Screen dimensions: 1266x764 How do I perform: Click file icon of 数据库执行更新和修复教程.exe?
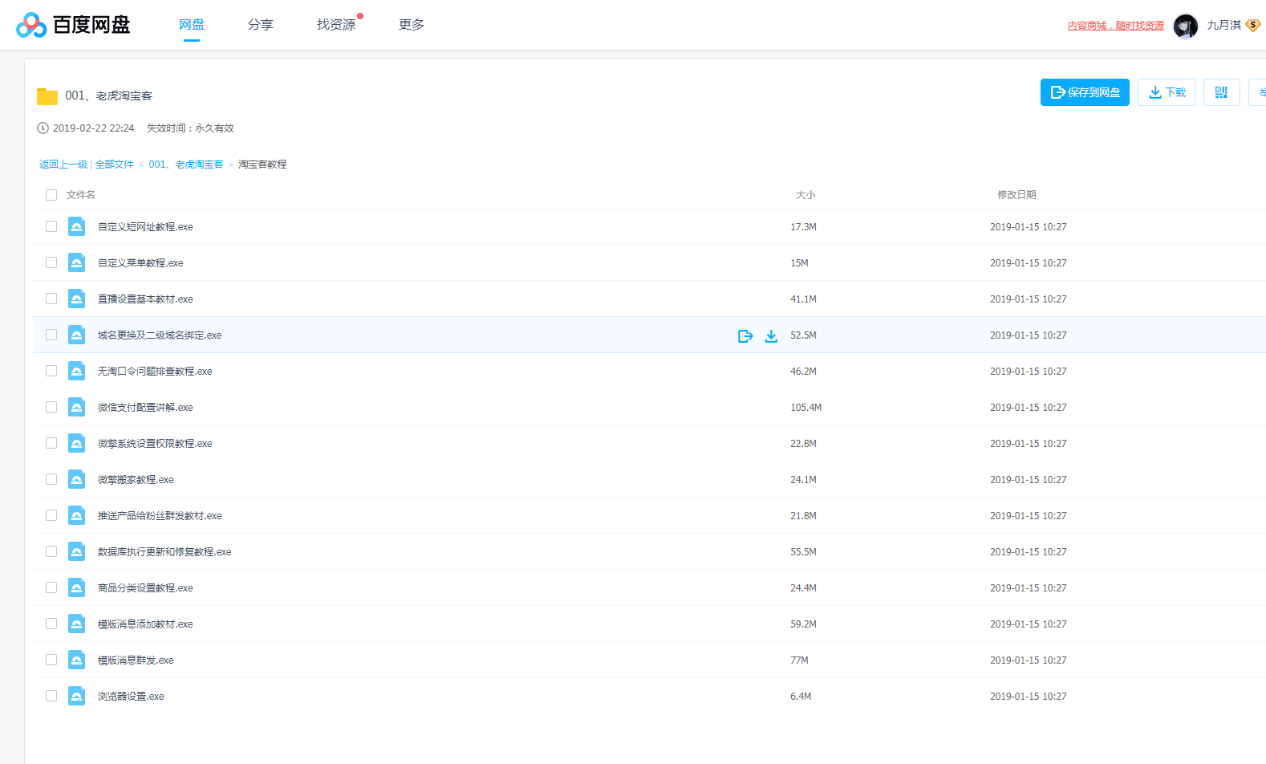[x=76, y=551]
